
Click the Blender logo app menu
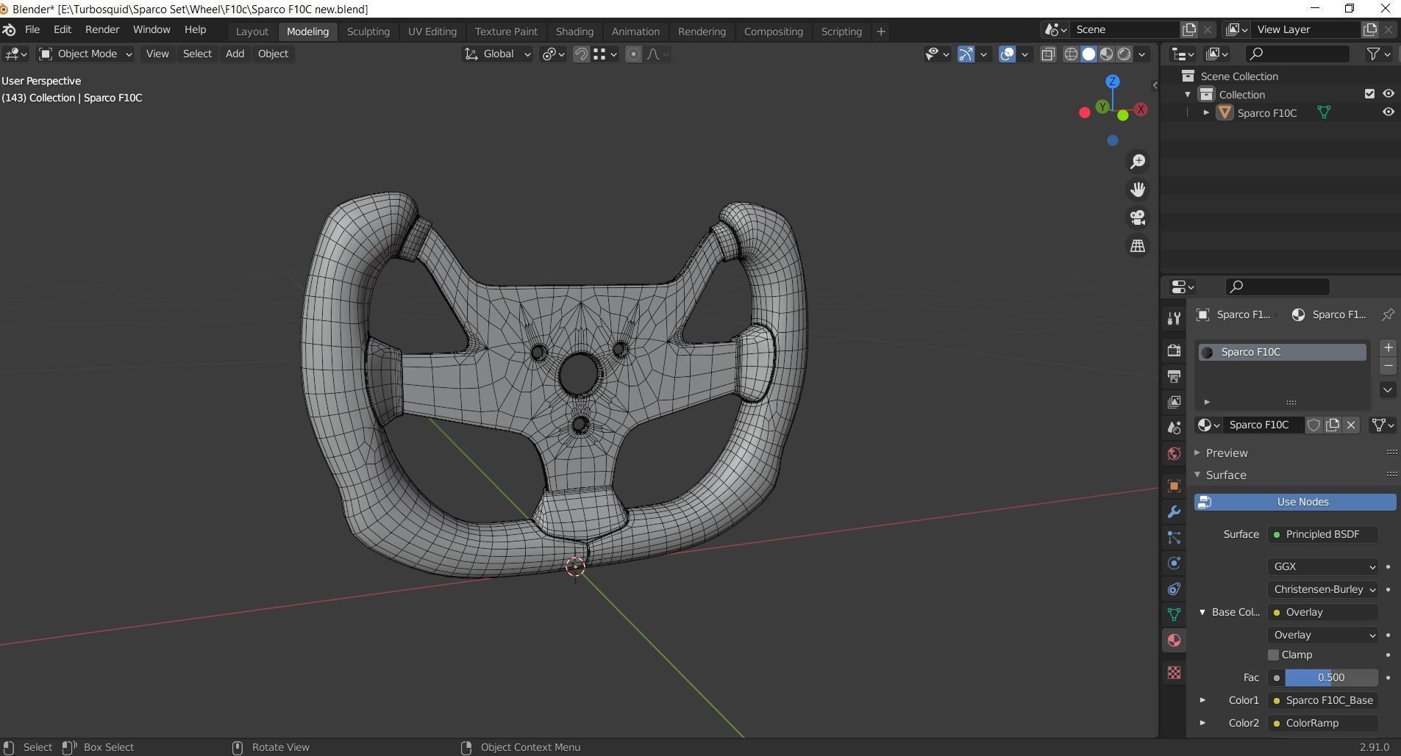point(10,30)
